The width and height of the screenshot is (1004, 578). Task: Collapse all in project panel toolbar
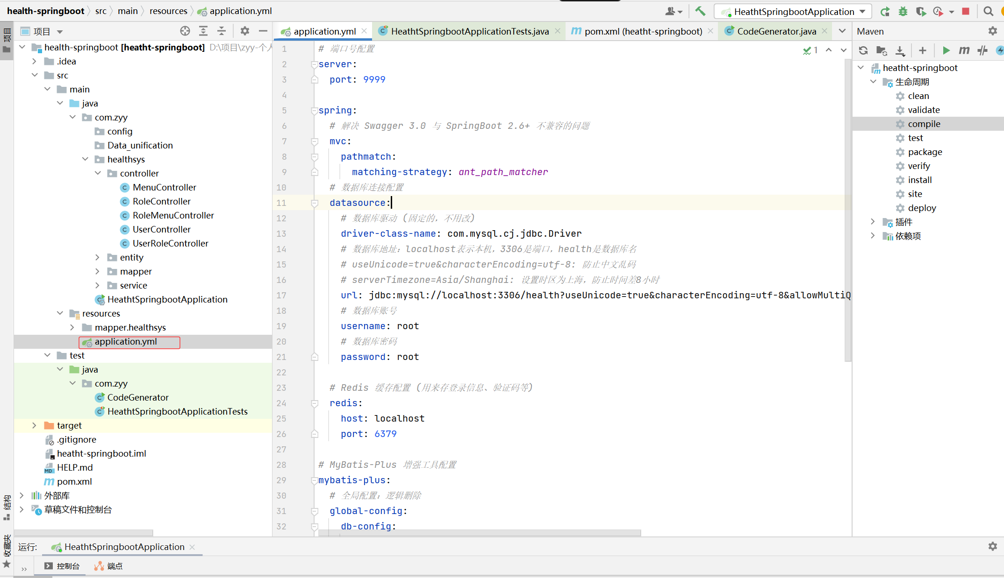point(222,31)
